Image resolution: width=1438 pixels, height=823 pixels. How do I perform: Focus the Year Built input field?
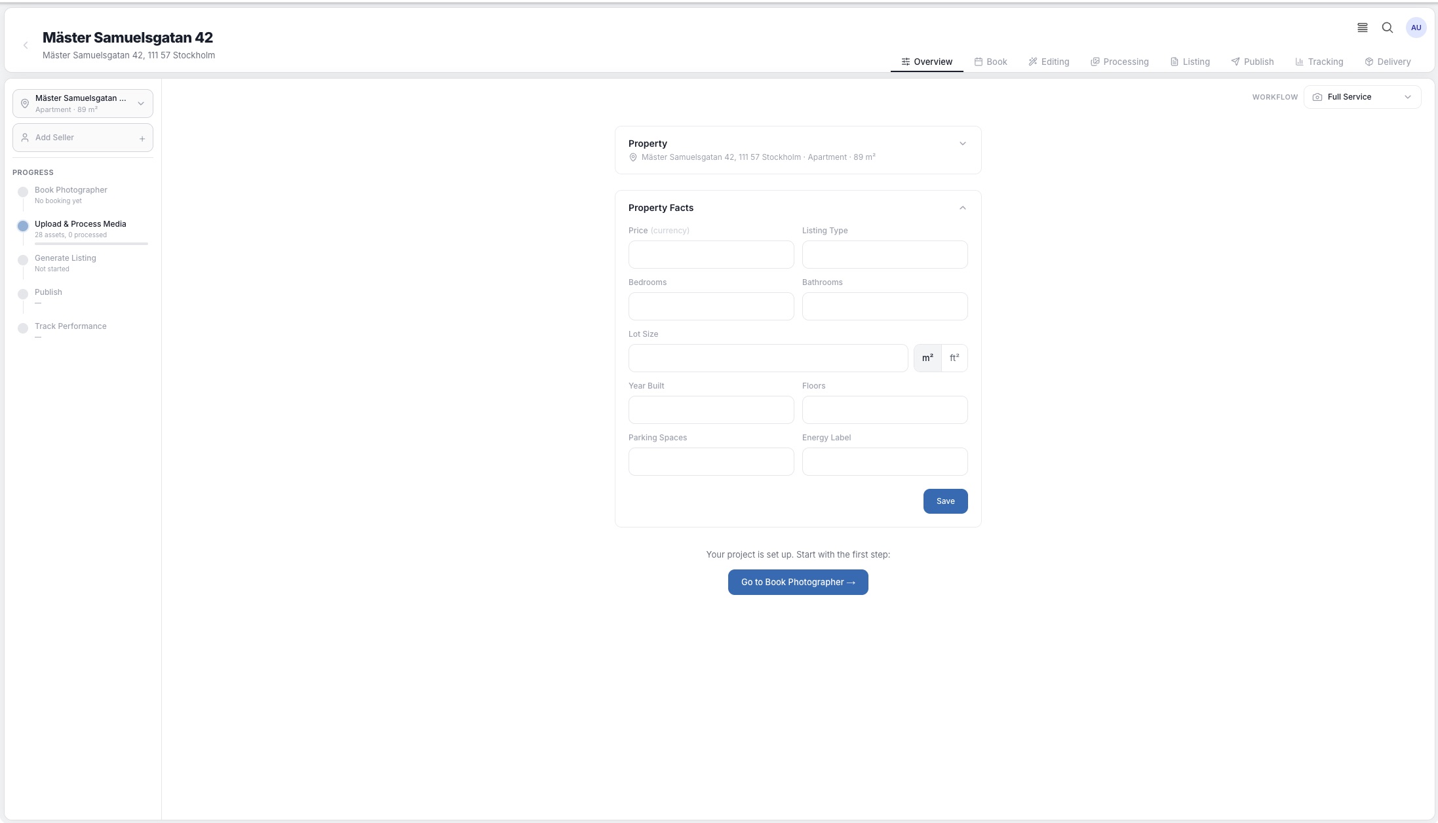[x=711, y=410]
